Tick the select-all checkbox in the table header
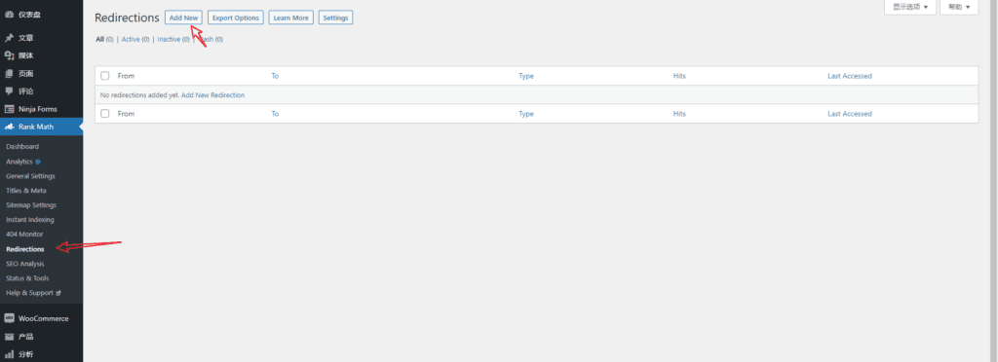The height and width of the screenshot is (362, 998). click(x=105, y=76)
